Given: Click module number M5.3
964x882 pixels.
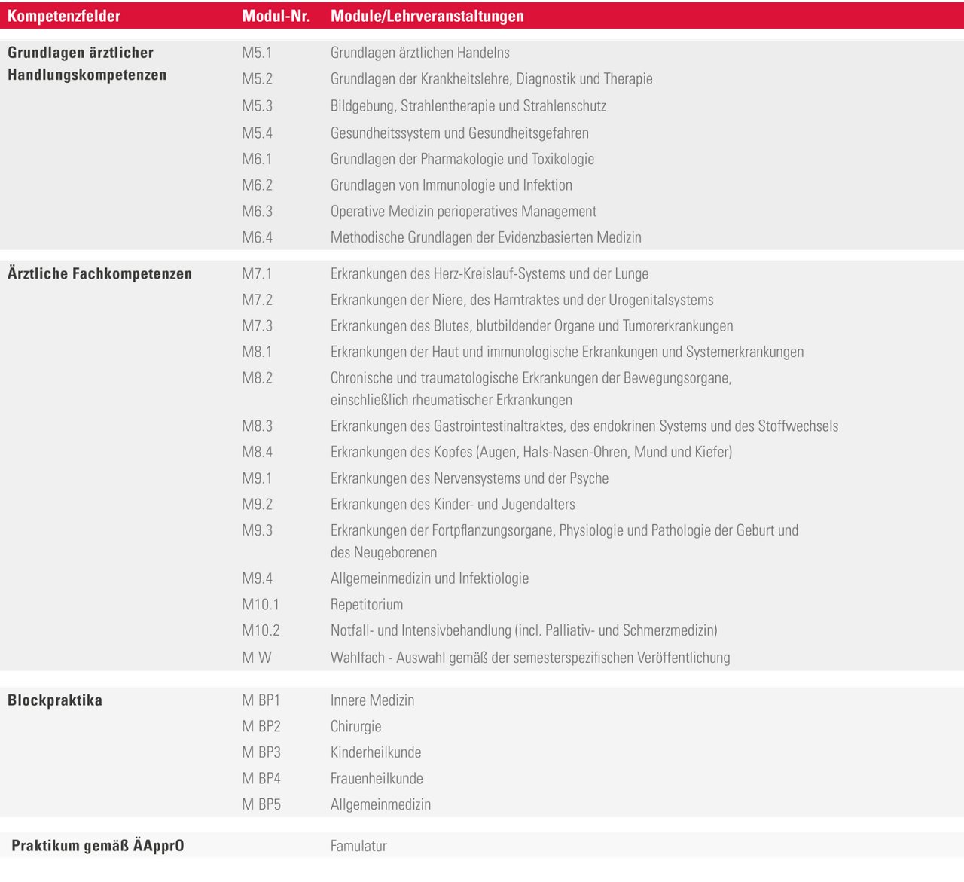Looking at the screenshot, I should [257, 106].
